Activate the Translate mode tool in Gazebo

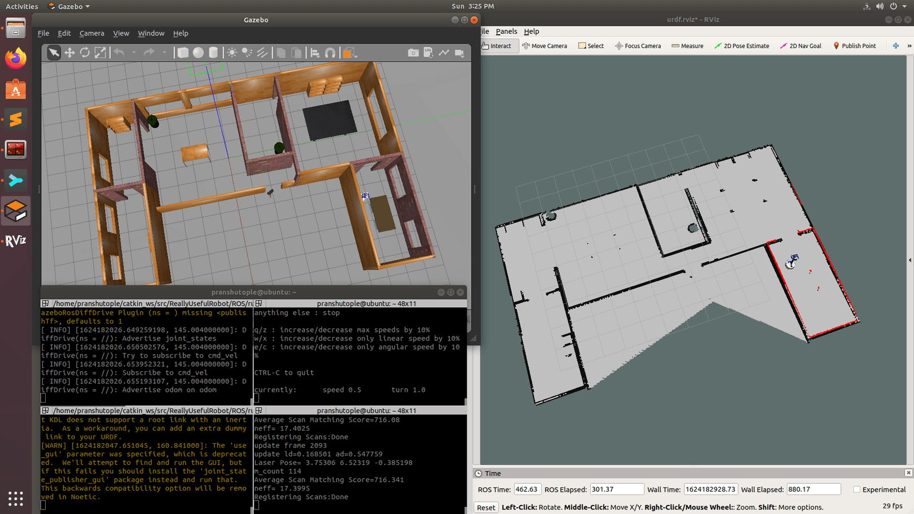70,53
